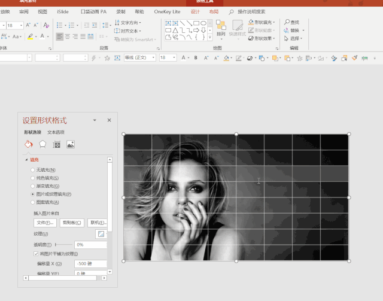Screen dimensions: 383x301
Task: Click the transparency (透明度) slider
Action: click(x=63, y=244)
